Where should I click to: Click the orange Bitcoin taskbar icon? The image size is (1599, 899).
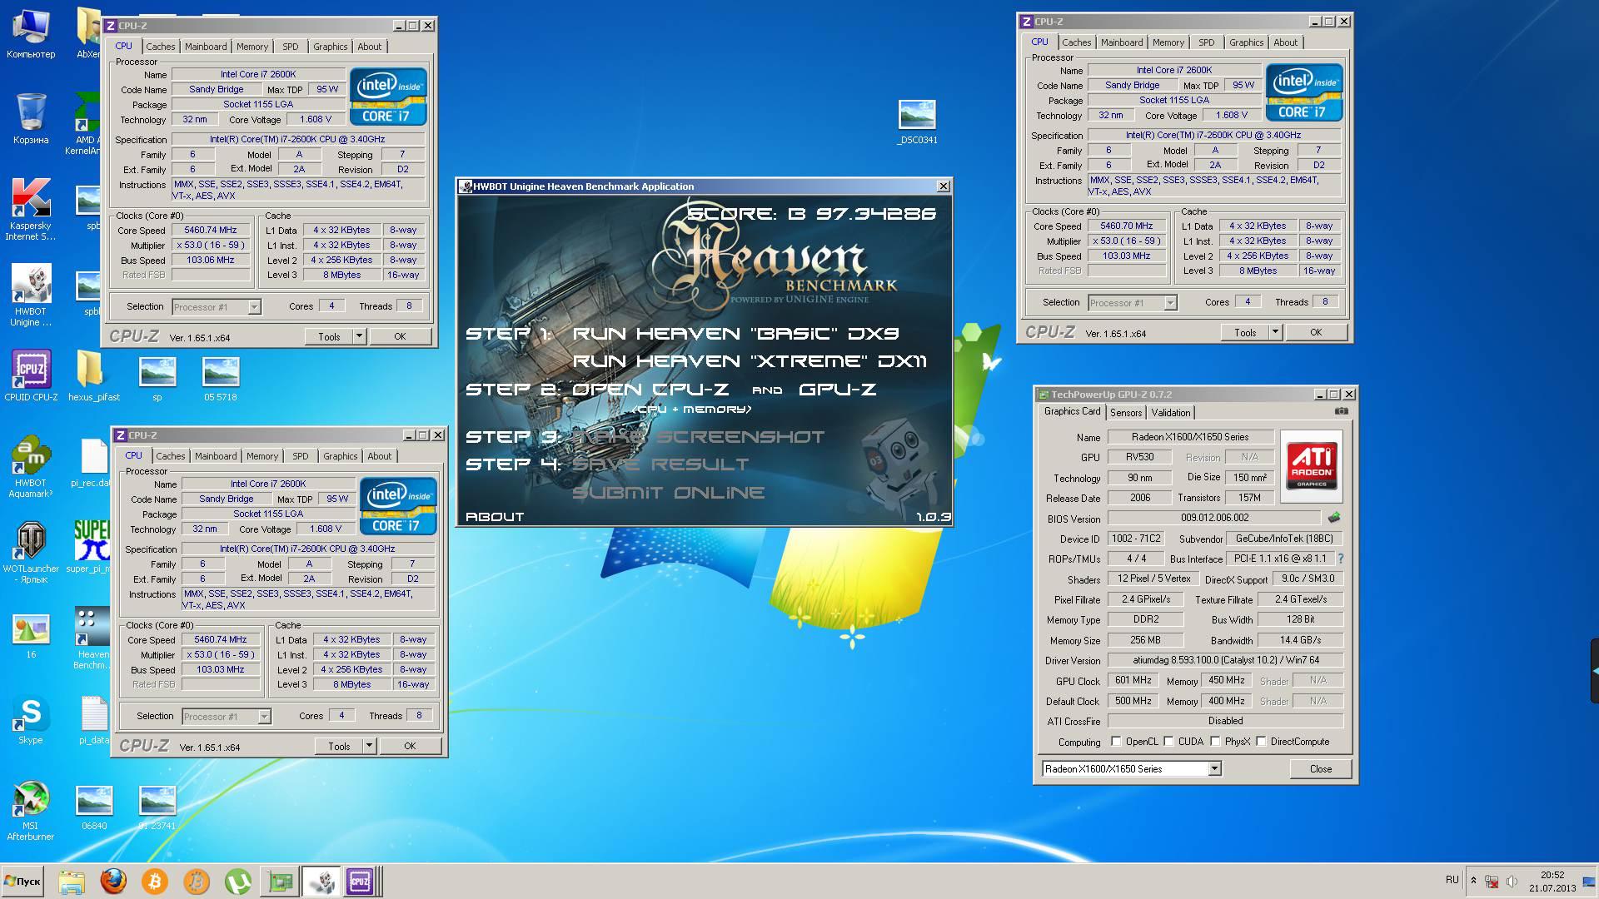coord(155,881)
